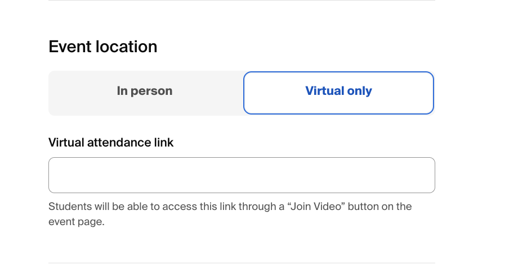Select the Virtual only location option

[338, 93]
